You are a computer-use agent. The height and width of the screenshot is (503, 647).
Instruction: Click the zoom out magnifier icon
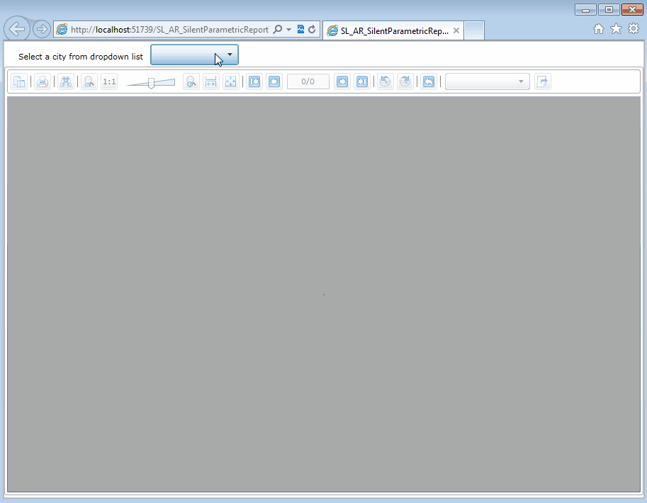click(x=89, y=81)
